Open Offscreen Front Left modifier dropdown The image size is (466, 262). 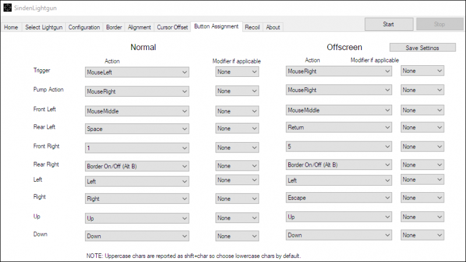(422, 110)
